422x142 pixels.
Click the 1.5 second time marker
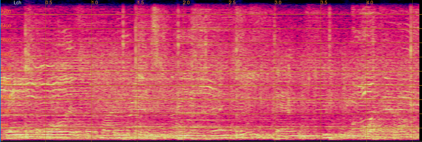point(141,3)
